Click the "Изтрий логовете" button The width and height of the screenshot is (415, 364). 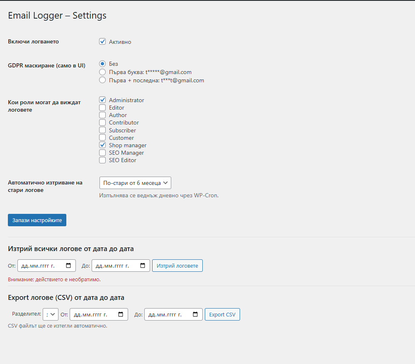pos(177,266)
